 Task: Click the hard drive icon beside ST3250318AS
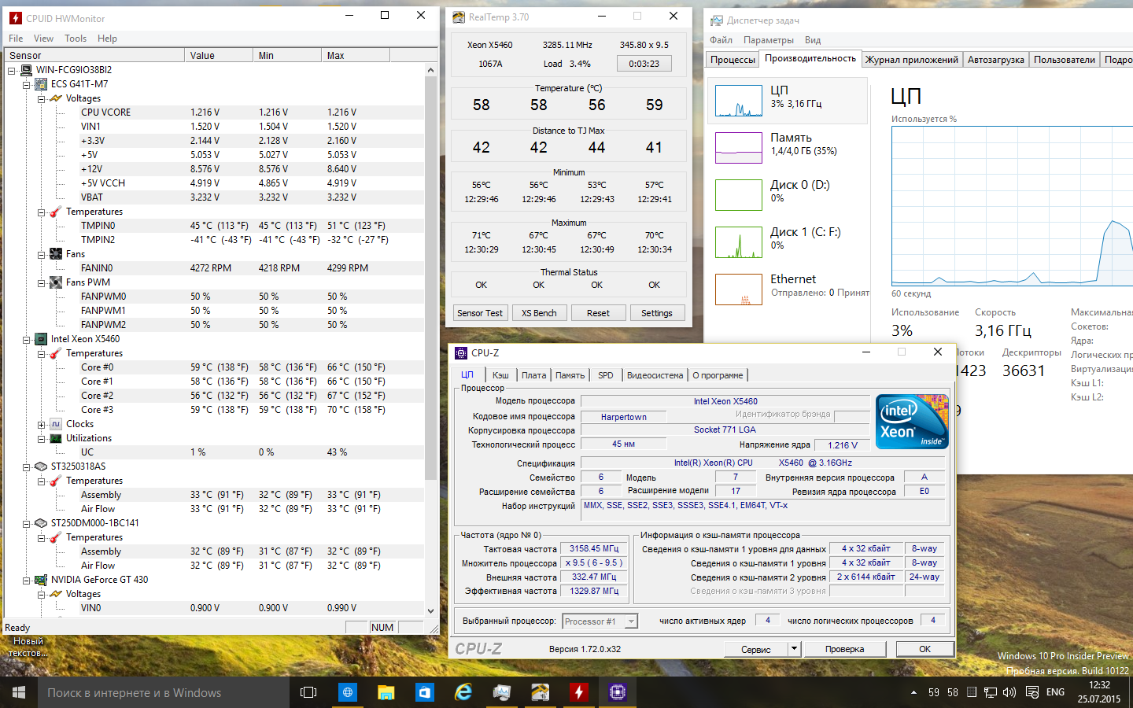(41, 466)
